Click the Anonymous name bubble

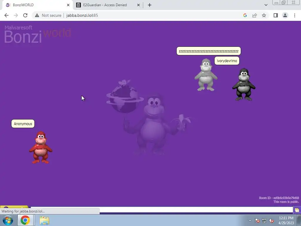23,124
